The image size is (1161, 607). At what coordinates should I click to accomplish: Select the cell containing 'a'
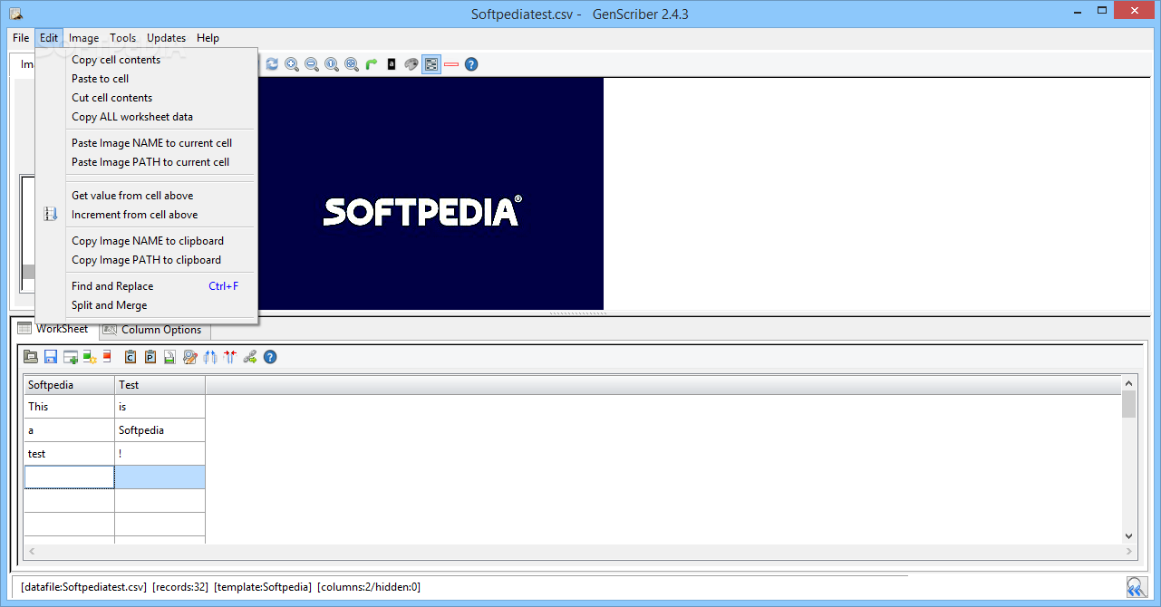pos(69,430)
